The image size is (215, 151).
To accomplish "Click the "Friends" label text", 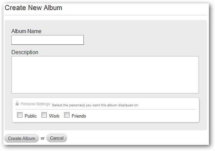I will tap(79, 116).
